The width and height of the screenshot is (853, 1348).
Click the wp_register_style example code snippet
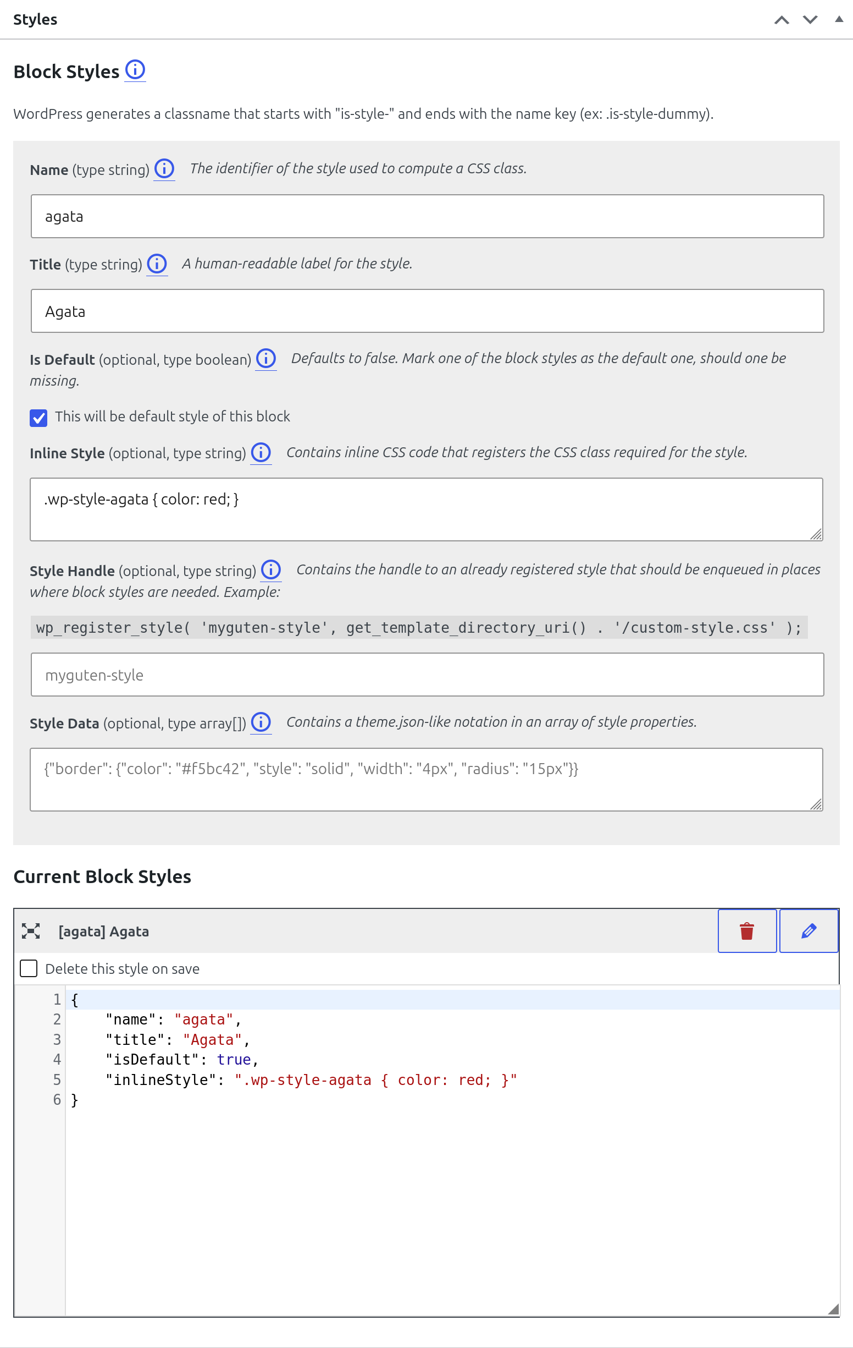click(x=419, y=628)
